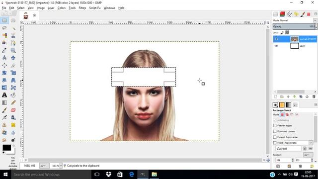Select the portrait layer row
Viewport: 318px width, 179px height.
(x=295, y=39)
